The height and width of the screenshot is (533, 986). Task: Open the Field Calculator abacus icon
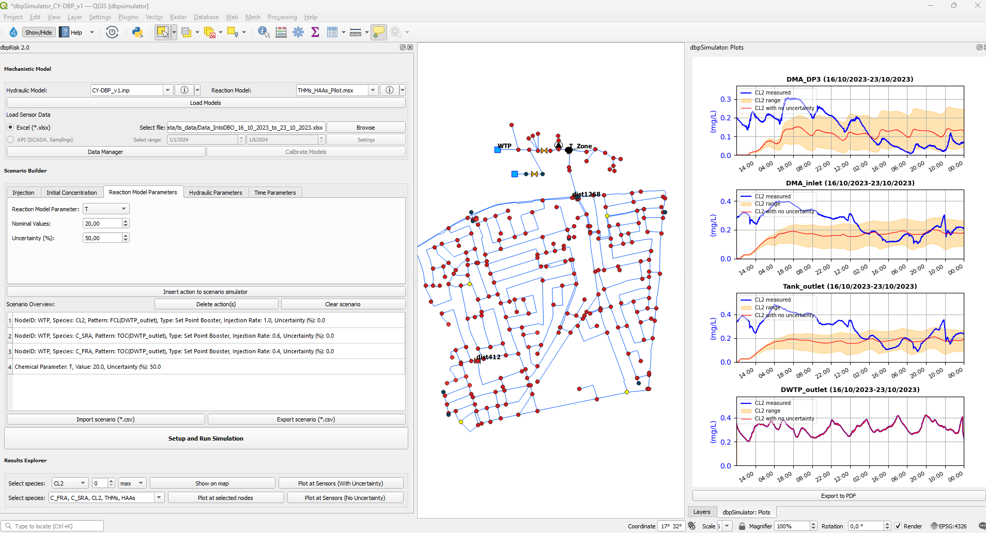pyautogui.click(x=281, y=32)
